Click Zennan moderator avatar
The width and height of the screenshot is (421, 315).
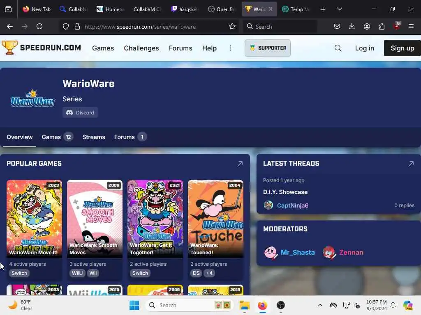(x=329, y=253)
